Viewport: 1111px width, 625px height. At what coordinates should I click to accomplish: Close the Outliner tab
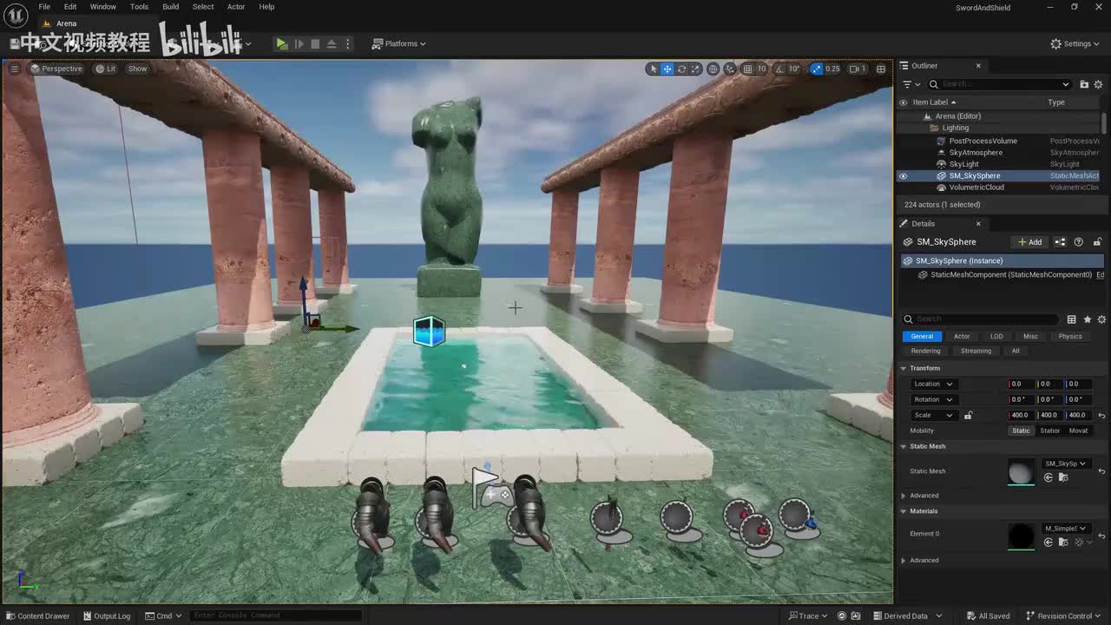pyautogui.click(x=978, y=66)
